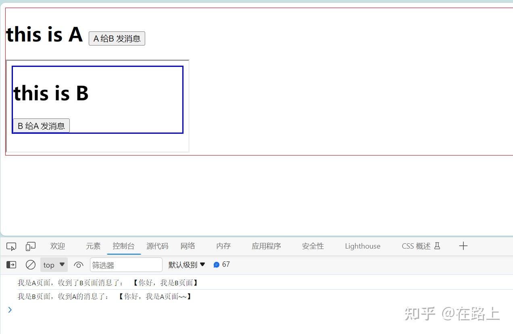Open the 内存 tab
The image size is (513, 334).
pyautogui.click(x=223, y=246)
